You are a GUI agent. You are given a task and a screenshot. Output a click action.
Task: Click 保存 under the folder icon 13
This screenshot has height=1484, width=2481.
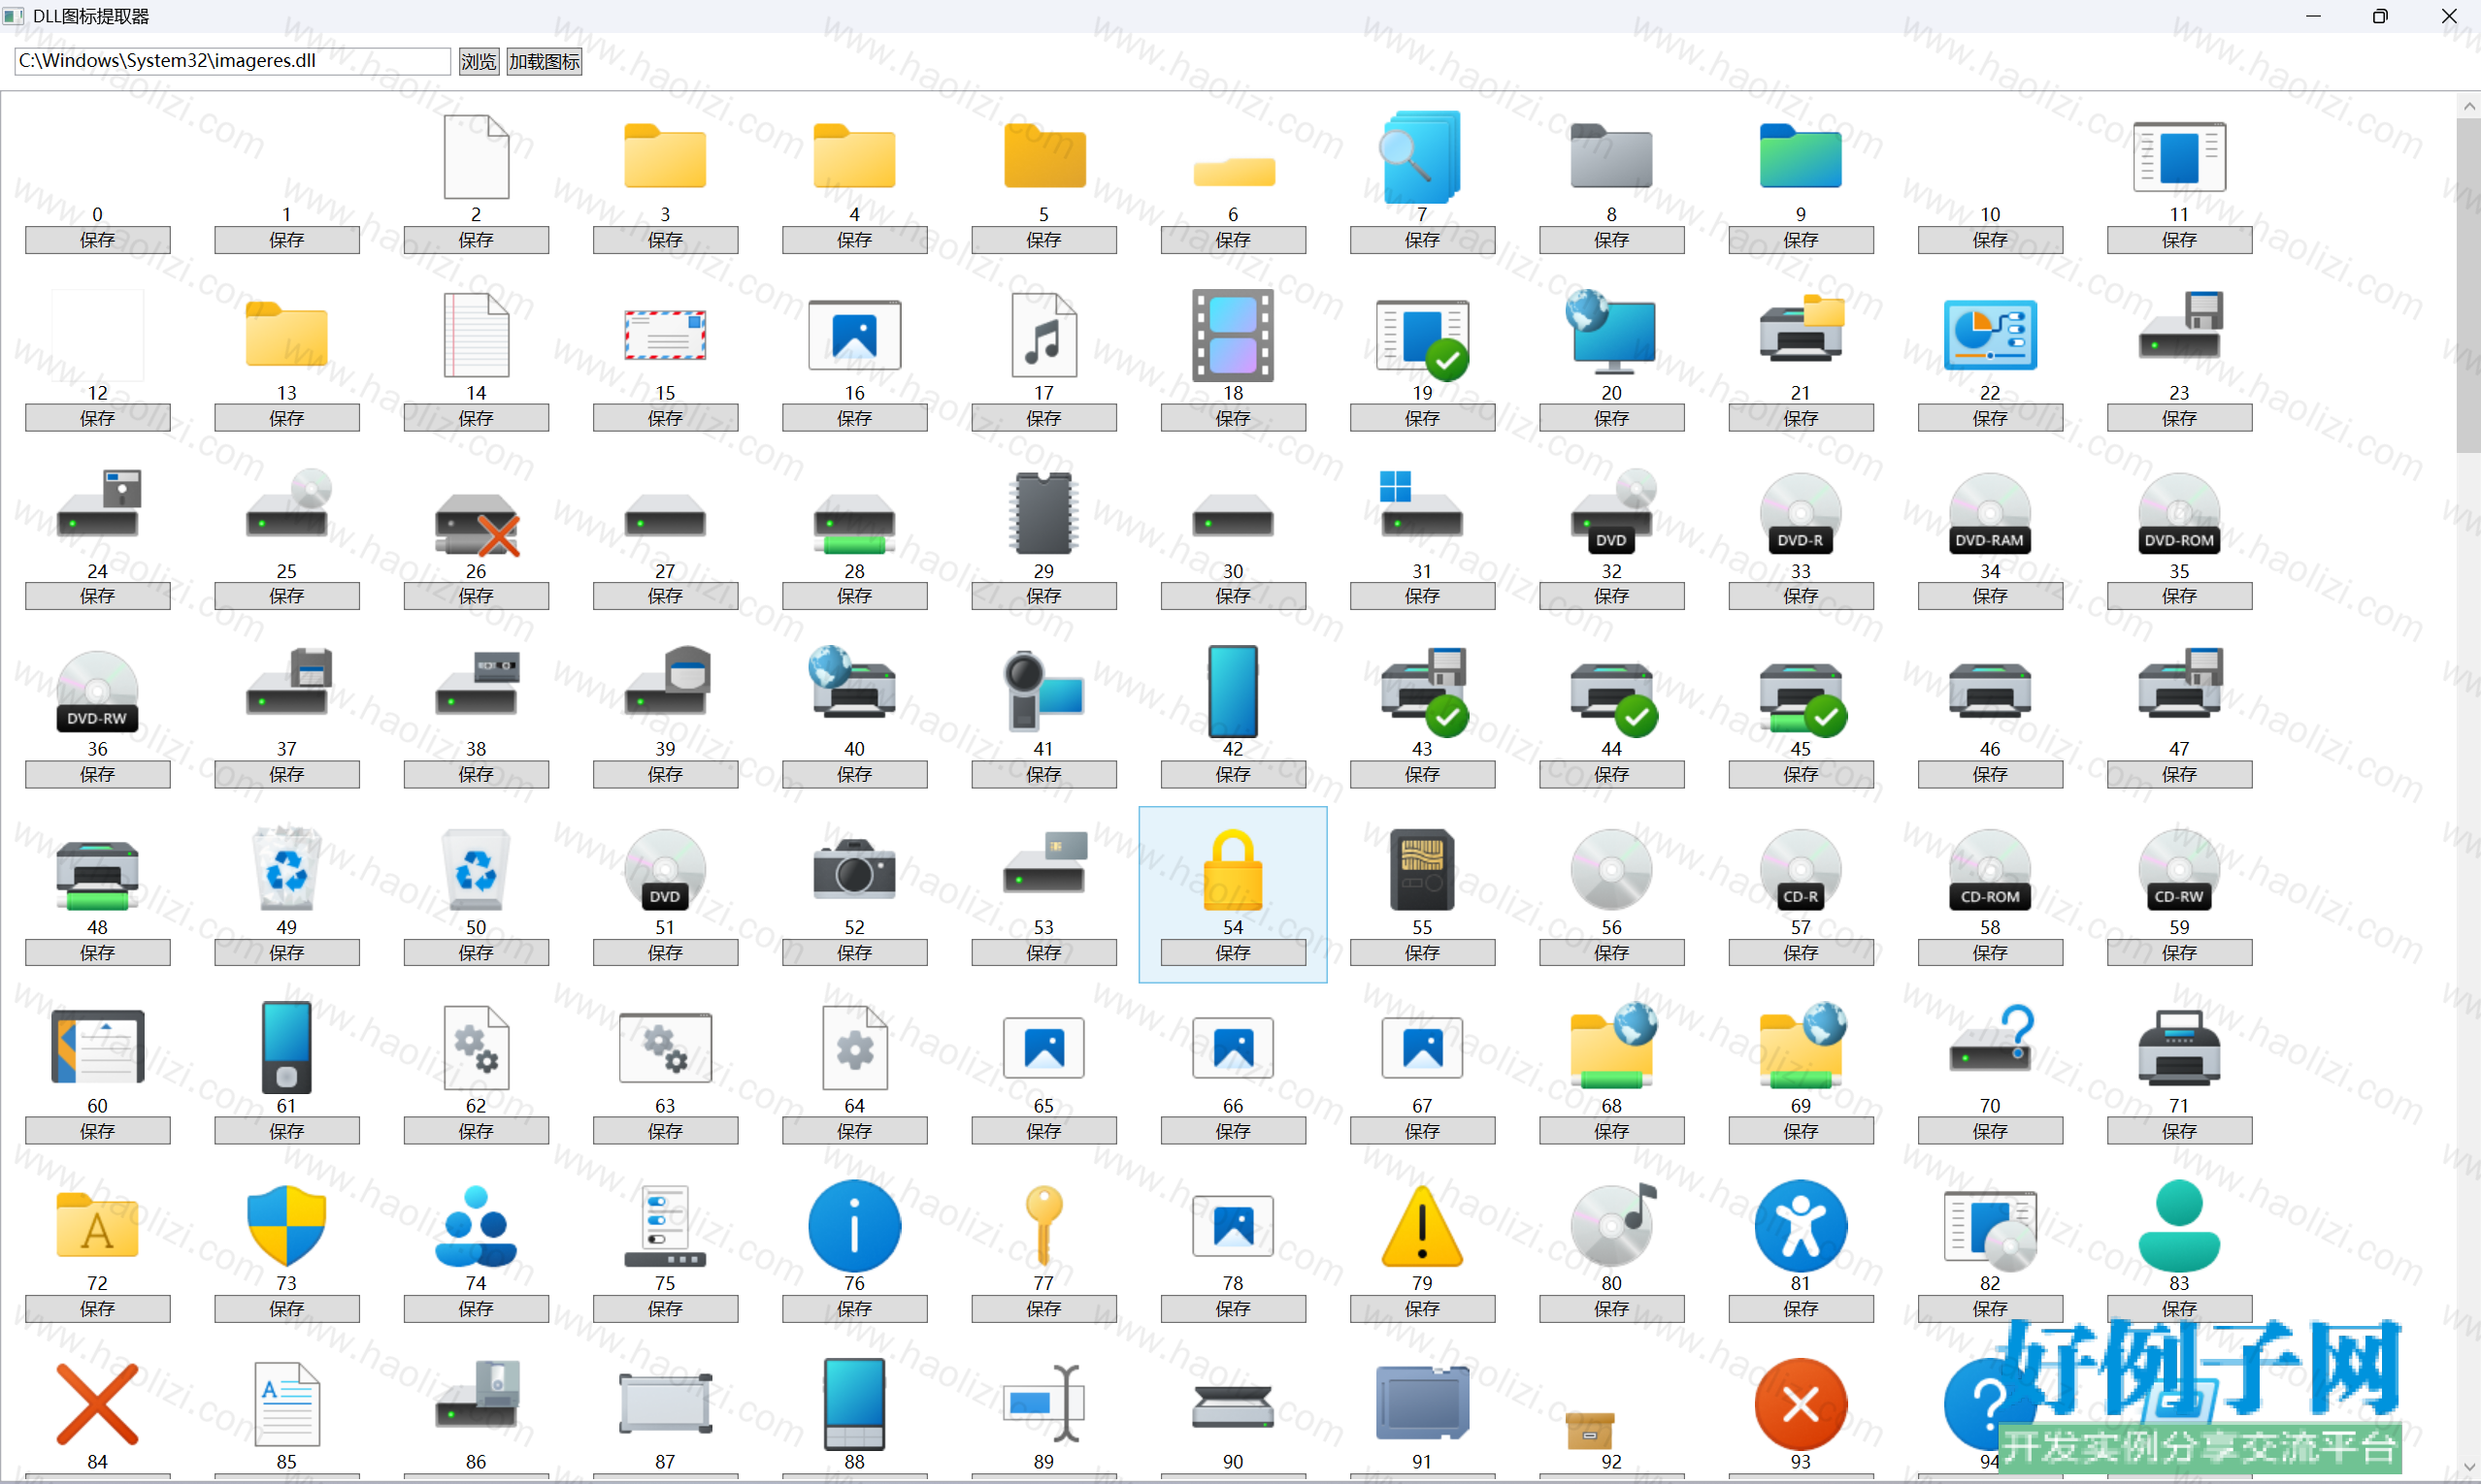(286, 418)
